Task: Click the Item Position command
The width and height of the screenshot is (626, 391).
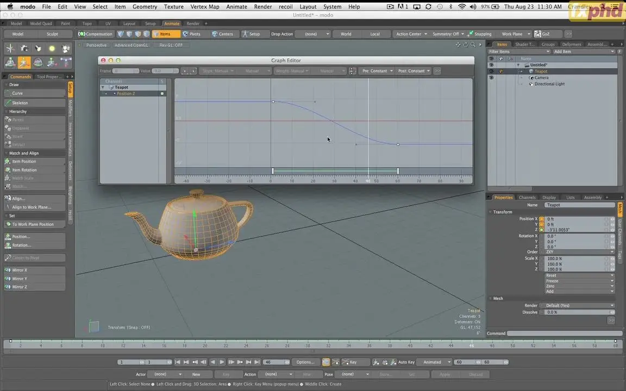Action: point(34,162)
